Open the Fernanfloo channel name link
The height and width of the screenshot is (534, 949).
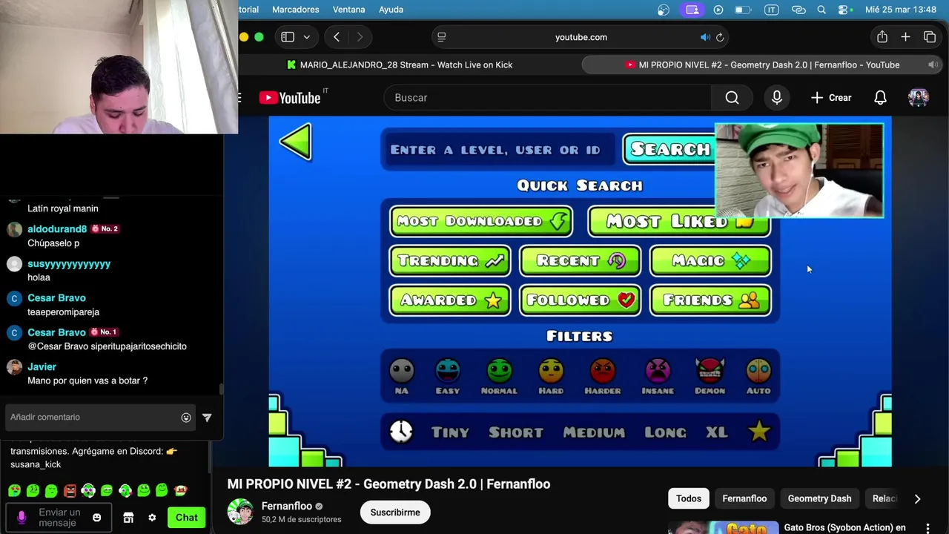point(287,506)
